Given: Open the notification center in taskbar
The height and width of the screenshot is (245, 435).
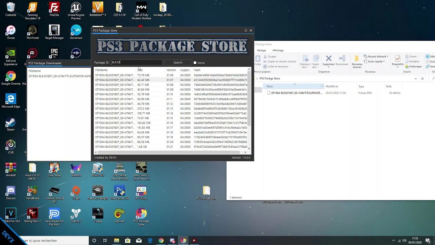Looking at the screenshot, I should click(x=428, y=241).
